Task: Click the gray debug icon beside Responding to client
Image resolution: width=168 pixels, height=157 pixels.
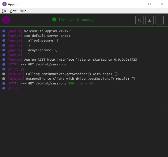Action: [x=4, y=79]
